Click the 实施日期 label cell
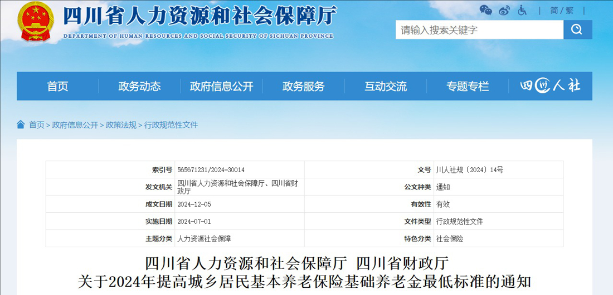The height and width of the screenshot is (295, 613). coord(110,221)
